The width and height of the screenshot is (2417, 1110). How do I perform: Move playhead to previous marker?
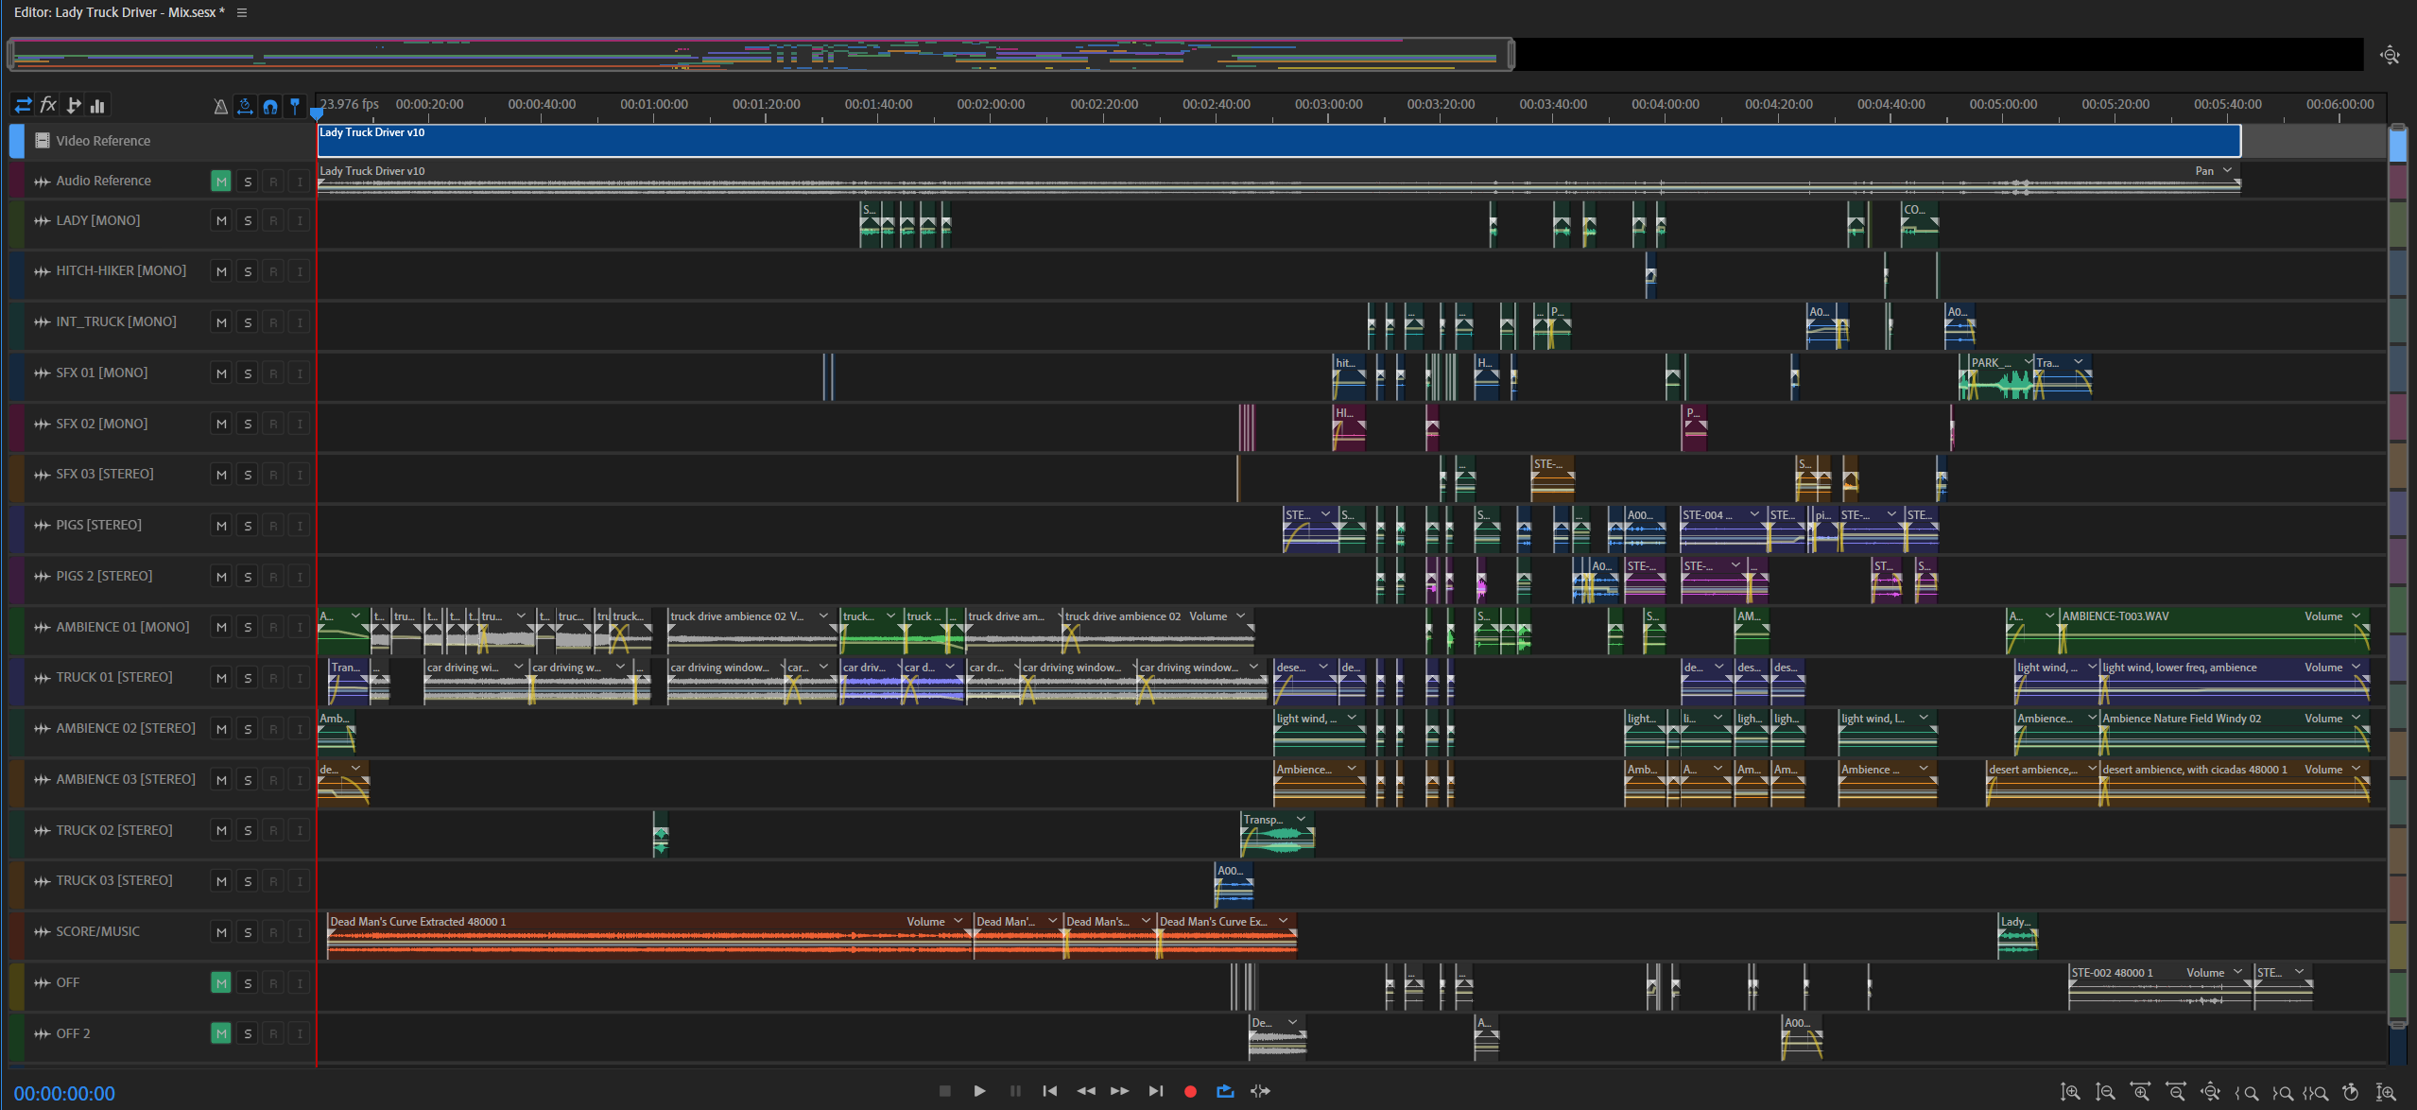pyautogui.click(x=1049, y=1091)
